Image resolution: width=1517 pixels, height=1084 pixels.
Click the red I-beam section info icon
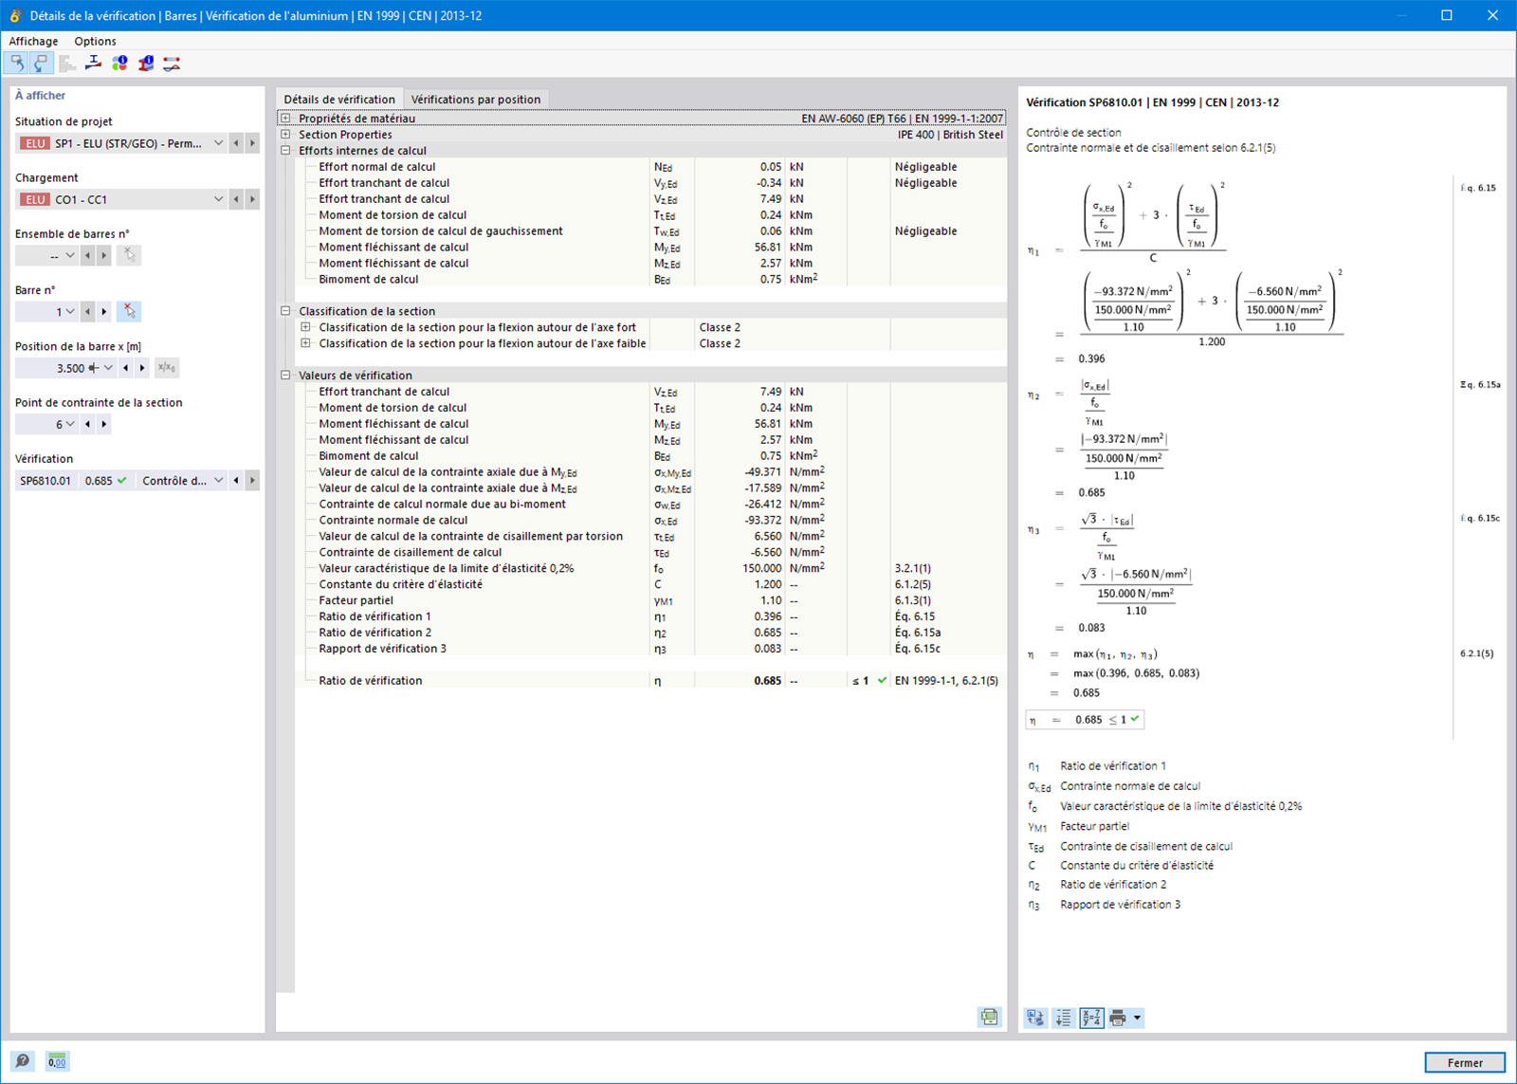coord(145,64)
